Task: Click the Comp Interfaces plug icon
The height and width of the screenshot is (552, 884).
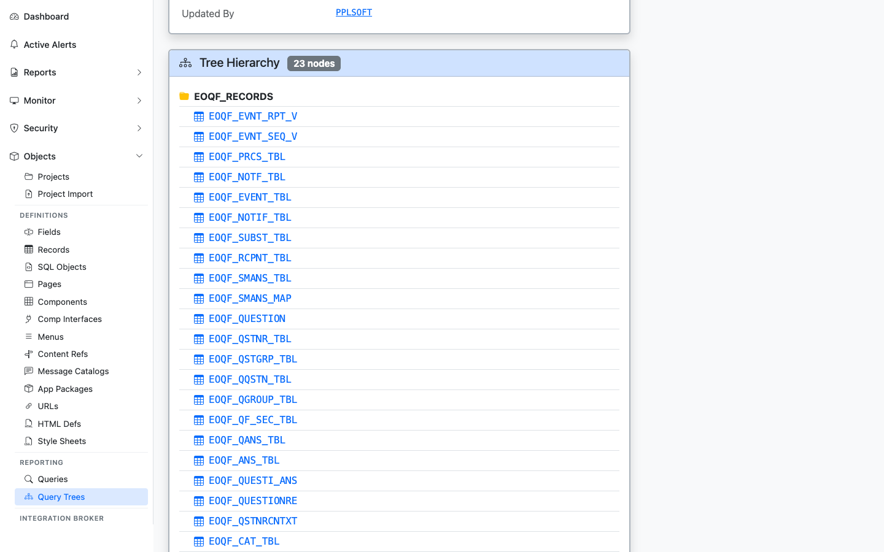Action: pos(29,319)
